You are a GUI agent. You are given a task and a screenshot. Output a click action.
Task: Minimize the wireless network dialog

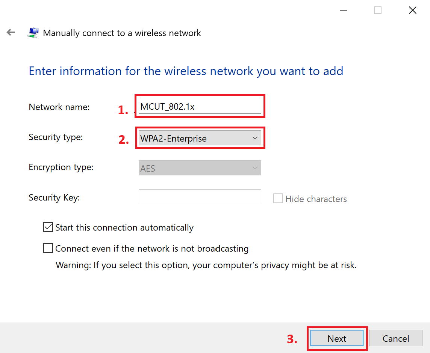(344, 11)
